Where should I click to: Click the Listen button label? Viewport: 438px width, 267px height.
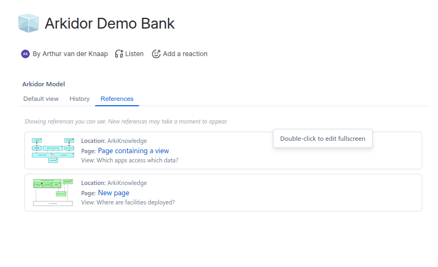pyautogui.click(x=134, y=54)
